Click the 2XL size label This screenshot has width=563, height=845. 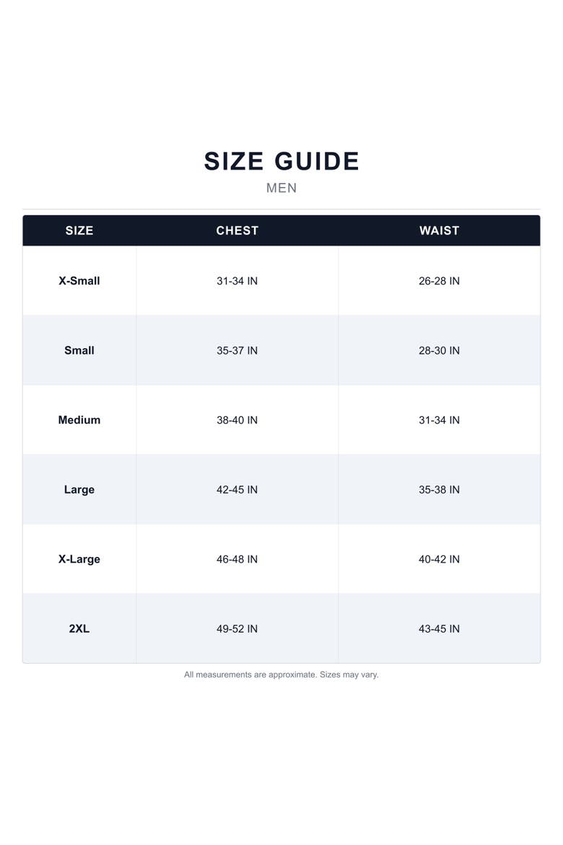[79, 628]
